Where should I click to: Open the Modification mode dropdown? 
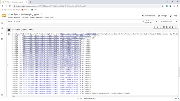[166, 22]
